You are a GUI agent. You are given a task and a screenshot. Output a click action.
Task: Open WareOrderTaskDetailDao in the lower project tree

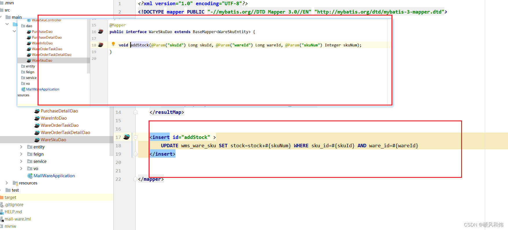click(x=65, y=133)
